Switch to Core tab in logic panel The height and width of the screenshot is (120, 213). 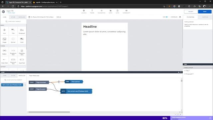(5, 76)
